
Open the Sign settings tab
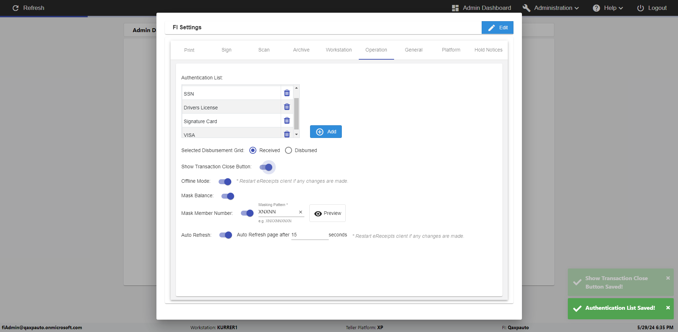click(227, 50)
